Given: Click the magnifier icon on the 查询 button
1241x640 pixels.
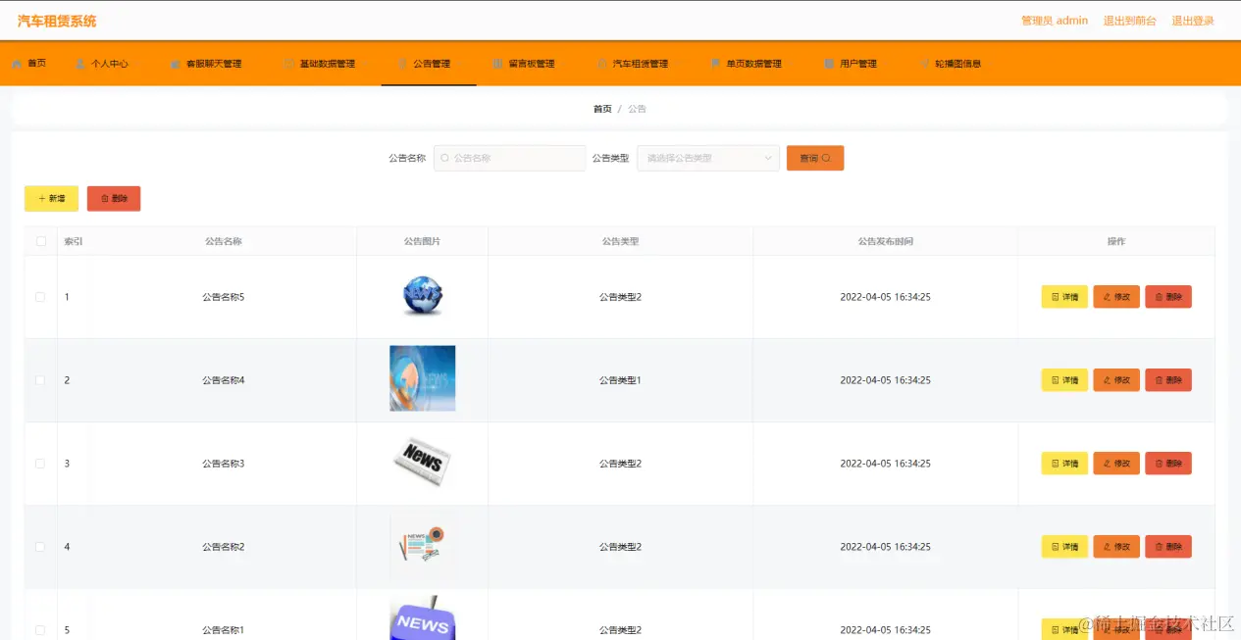Looking at the screenshot, I should click(x=827, y=158).
